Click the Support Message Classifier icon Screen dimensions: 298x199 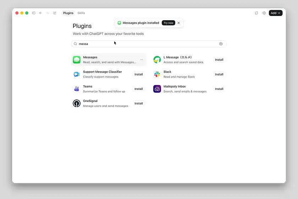pyautogui.click(x=77, y=74)
